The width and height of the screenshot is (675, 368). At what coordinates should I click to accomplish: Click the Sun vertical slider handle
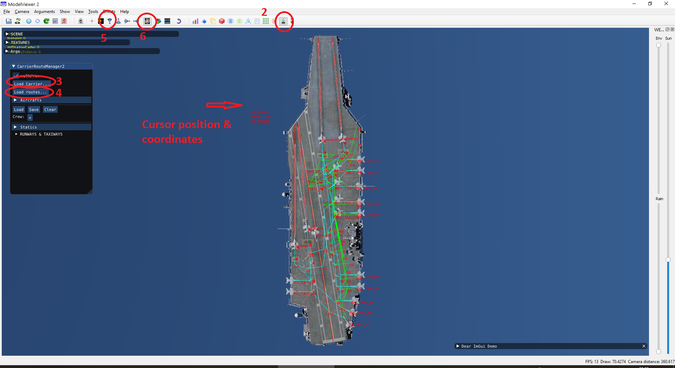point(668,260)
